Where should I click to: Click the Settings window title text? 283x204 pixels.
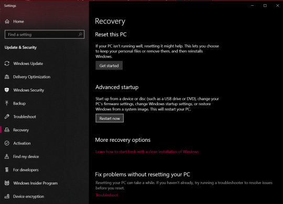coord(10,6)
